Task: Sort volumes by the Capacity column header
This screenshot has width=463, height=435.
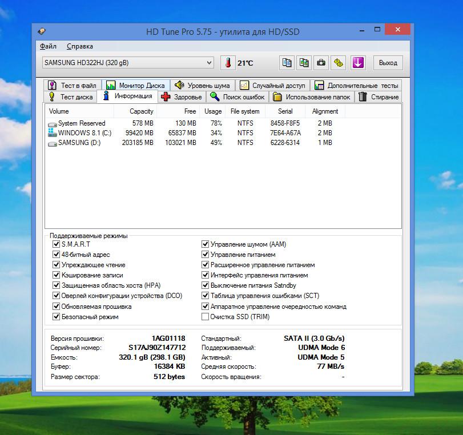Action: (141, 111)
